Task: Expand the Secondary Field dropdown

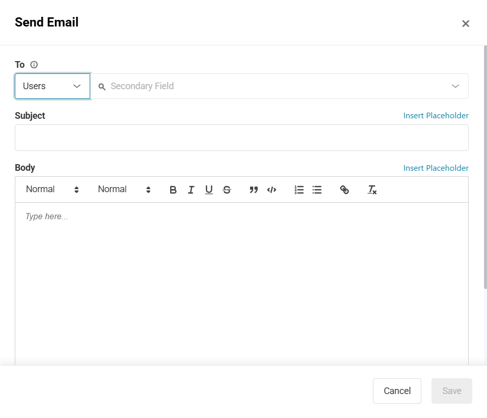Action: tap(455, 86)
